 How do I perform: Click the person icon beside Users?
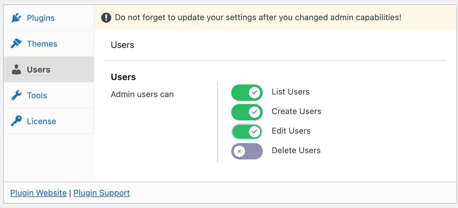(16, 70)
